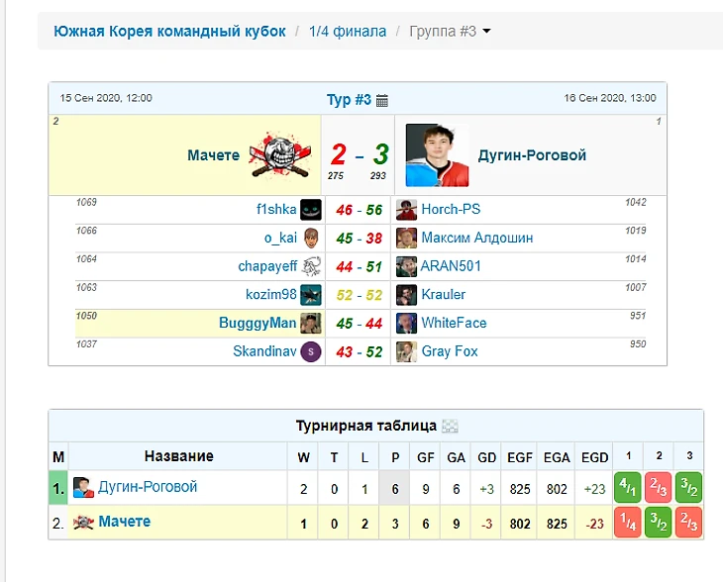The width and height of the screenshot is (723, 582).
Task: Click Мачете's round 2 result 3/2
Action: coord(659,522)
